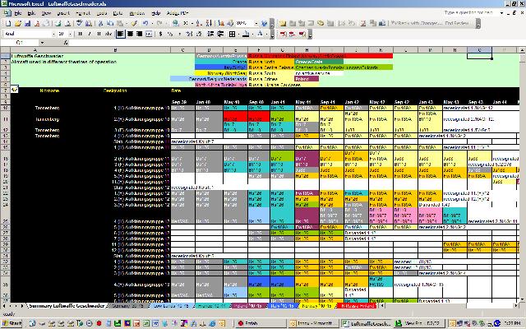Apply bold formatting
This screenshot has width=526, height=329.
80,34
